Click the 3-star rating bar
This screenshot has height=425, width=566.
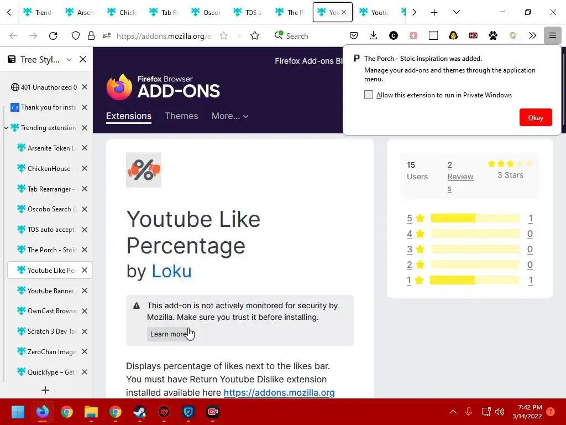click(x=475, y=249)
